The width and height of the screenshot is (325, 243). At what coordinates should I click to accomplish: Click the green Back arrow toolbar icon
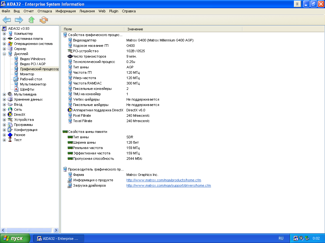coord(7,20)
